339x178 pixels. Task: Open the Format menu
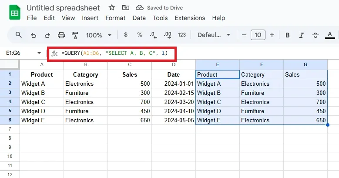115,18
